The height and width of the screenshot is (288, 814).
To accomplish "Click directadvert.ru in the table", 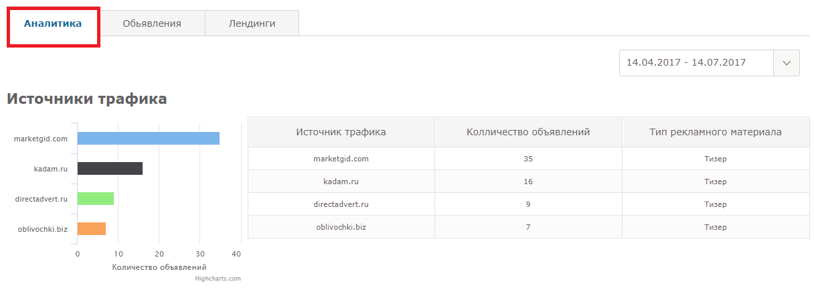I will pyautogui.click(x=341, y=204).
